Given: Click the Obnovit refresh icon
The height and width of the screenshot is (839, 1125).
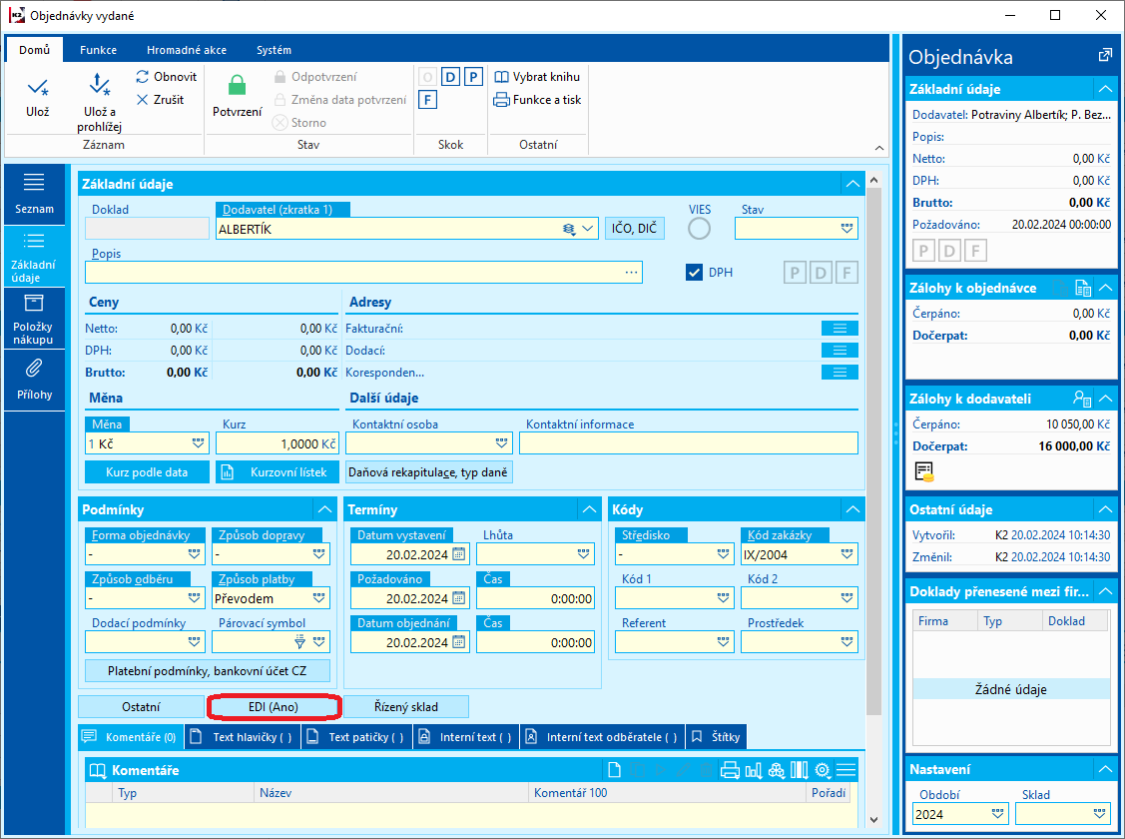Looking at the screenshot, I should point(143,77).
